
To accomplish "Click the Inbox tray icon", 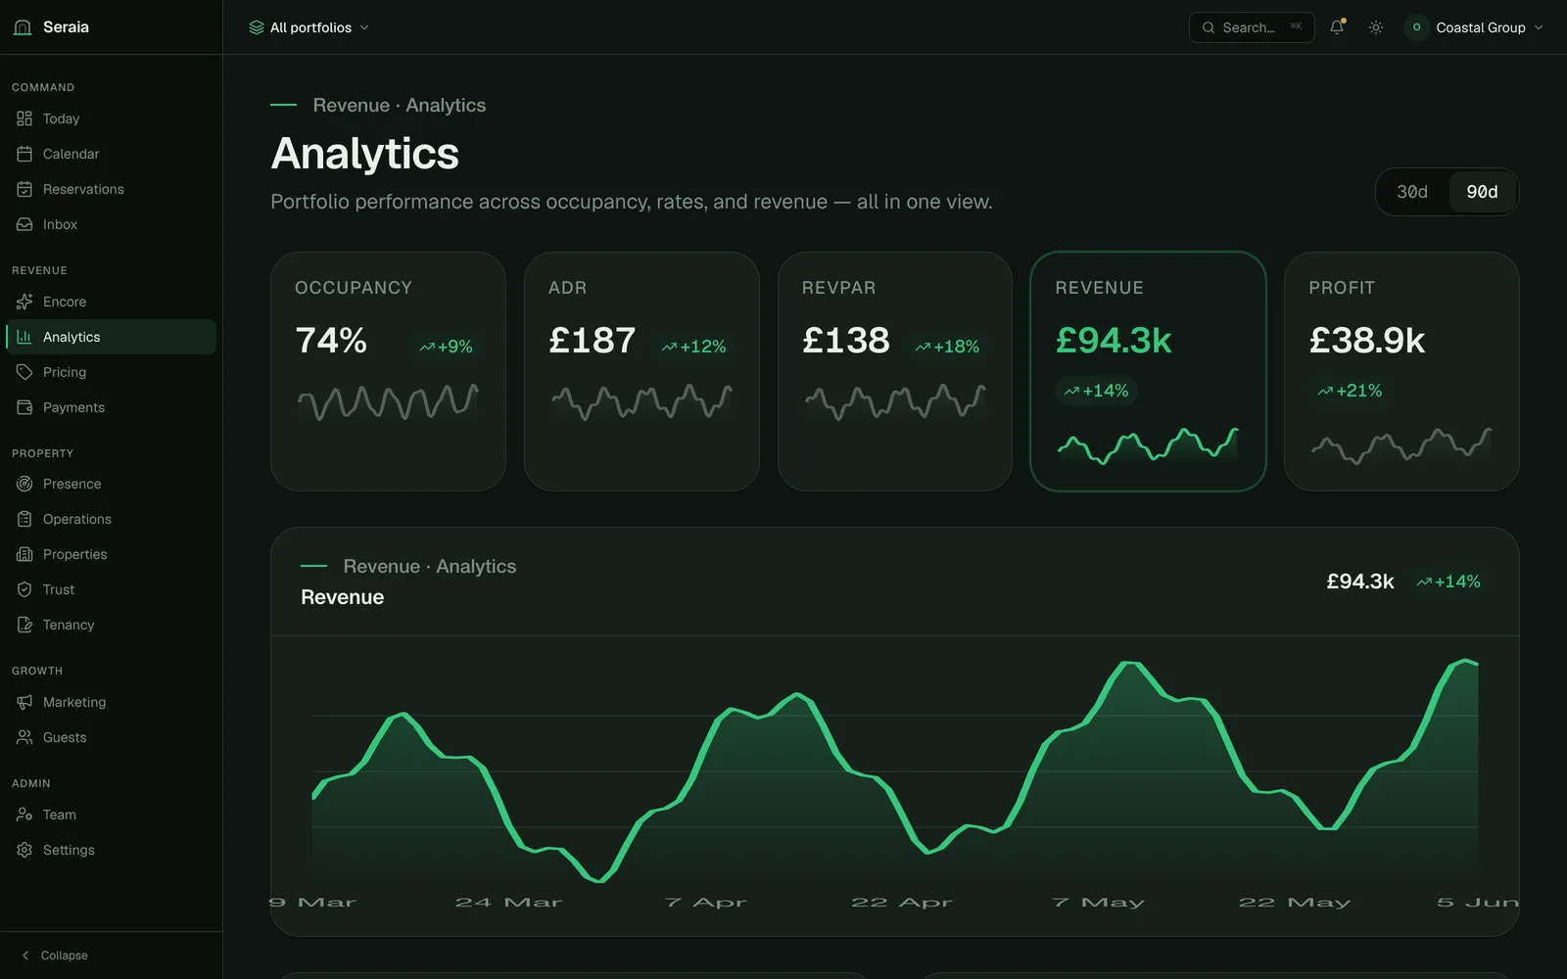I will (x=24, y=224).
